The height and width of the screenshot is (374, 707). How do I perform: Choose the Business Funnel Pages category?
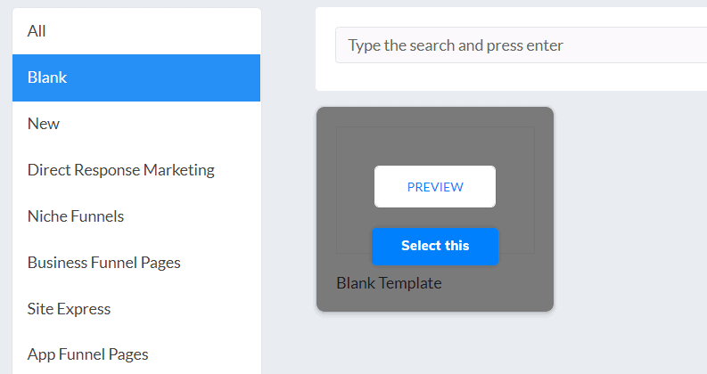(x=136, y=263)
